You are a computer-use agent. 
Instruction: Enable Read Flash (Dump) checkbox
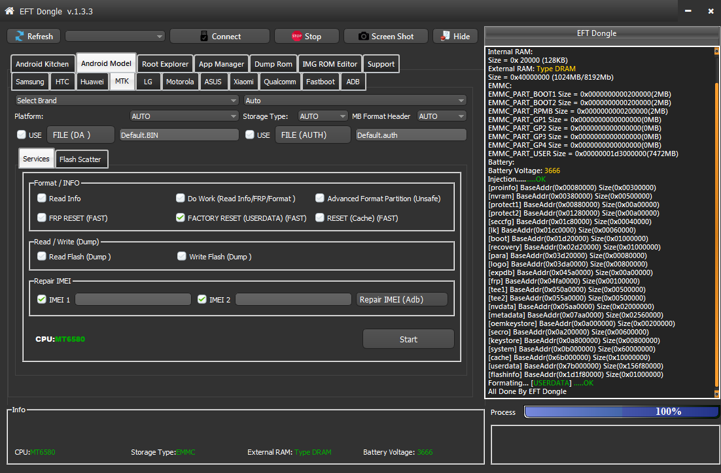tap(42, 256)
